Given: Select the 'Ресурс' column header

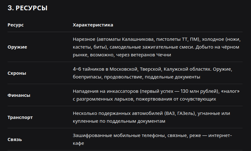Looking at the screenshot, I should coord(16,25).
